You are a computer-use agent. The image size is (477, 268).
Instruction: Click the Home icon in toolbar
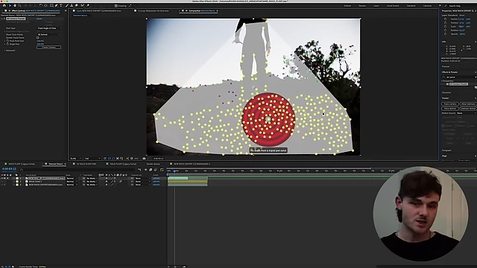click(4, 5)
